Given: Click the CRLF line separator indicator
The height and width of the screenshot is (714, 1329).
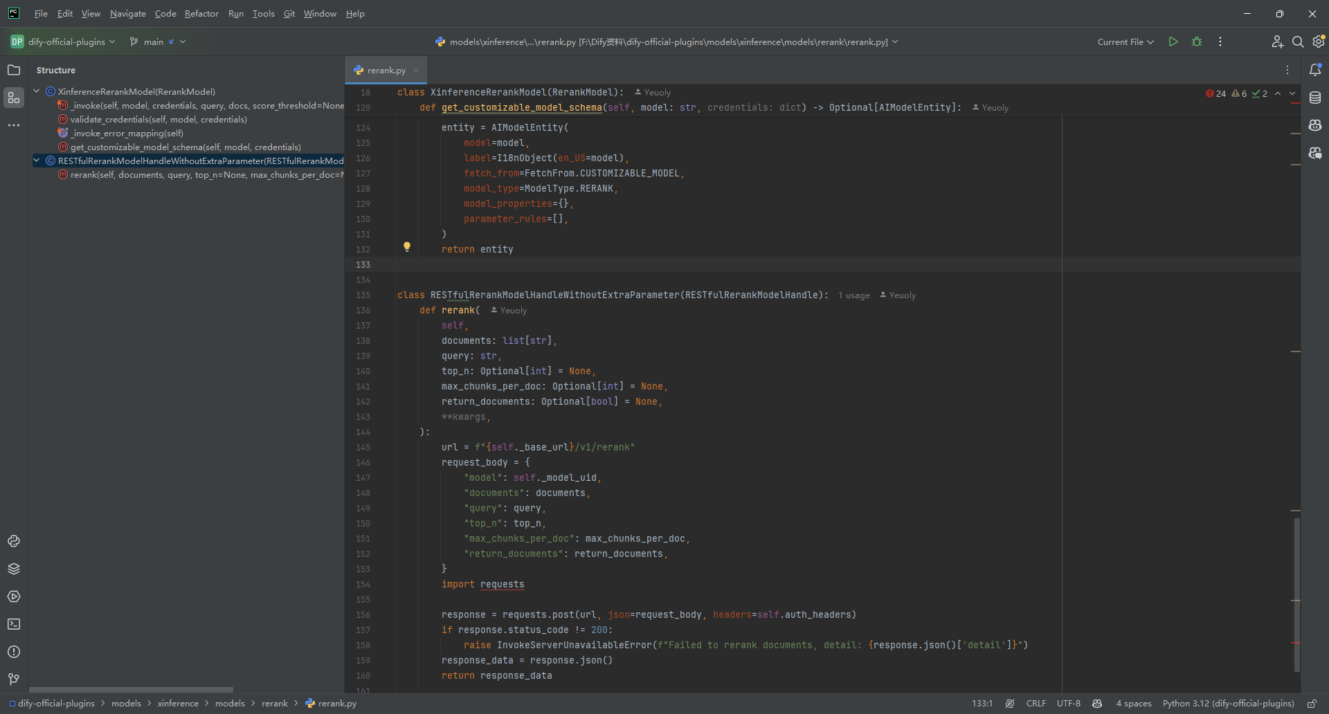Looking at the screenshot, I should point(1036,703).
